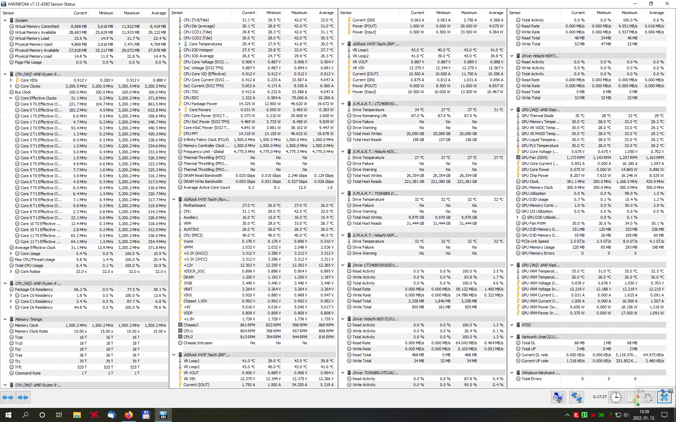Expand the GPU D3D Utilizations row
This screenshot has height=422, width=676.
click(x=518, y=217)
